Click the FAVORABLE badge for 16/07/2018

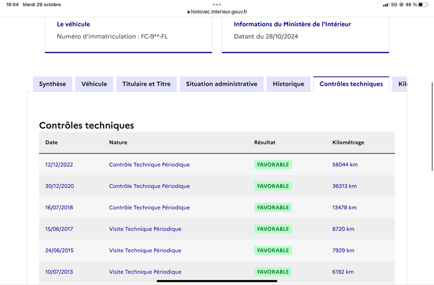point(273,207)
